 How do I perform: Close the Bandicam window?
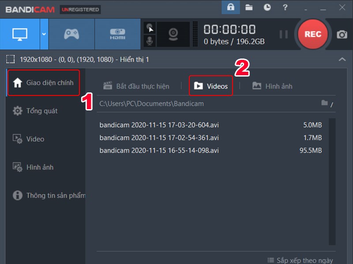click(342, 7)
